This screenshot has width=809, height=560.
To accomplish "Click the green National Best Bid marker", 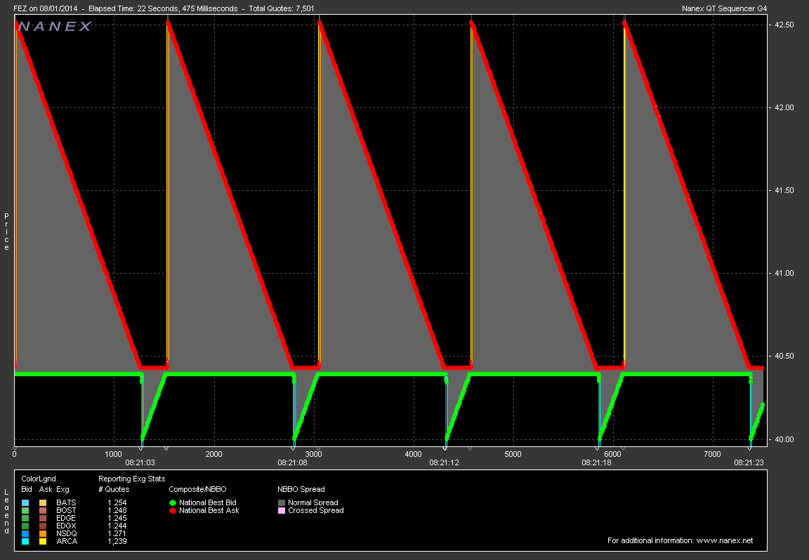I will pyautogui.click(x=173, y=502).
